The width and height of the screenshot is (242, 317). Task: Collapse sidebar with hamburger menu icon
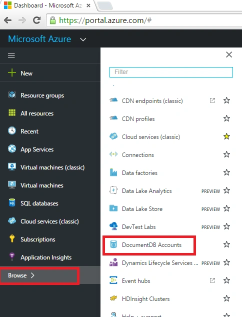point(11,55)
